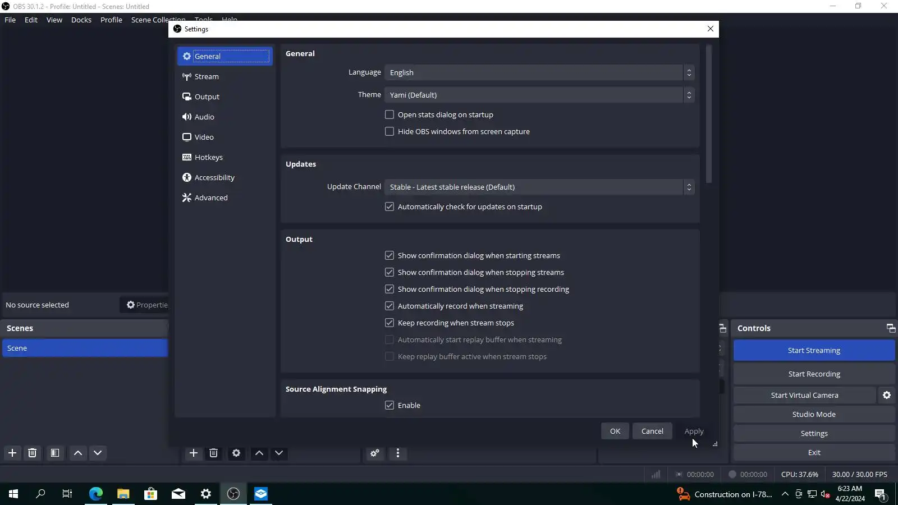This screenshot has height=505, width=898.
Task: Open the Docks menu in OBS
Action: [x=81, y=20]
